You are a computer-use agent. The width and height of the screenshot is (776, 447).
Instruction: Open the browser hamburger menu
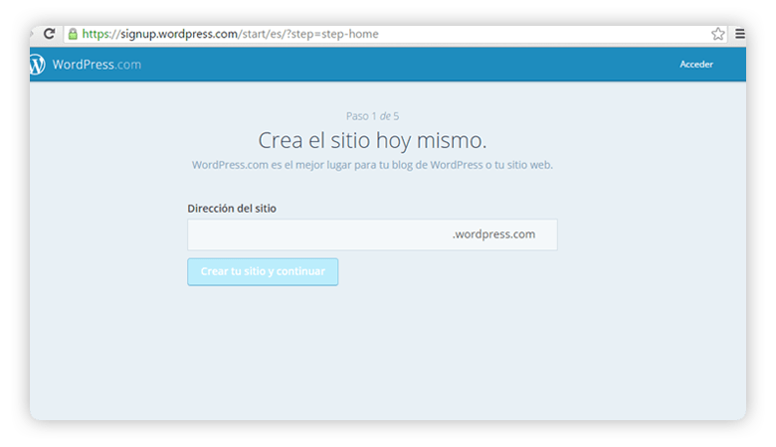coord(740,34)
